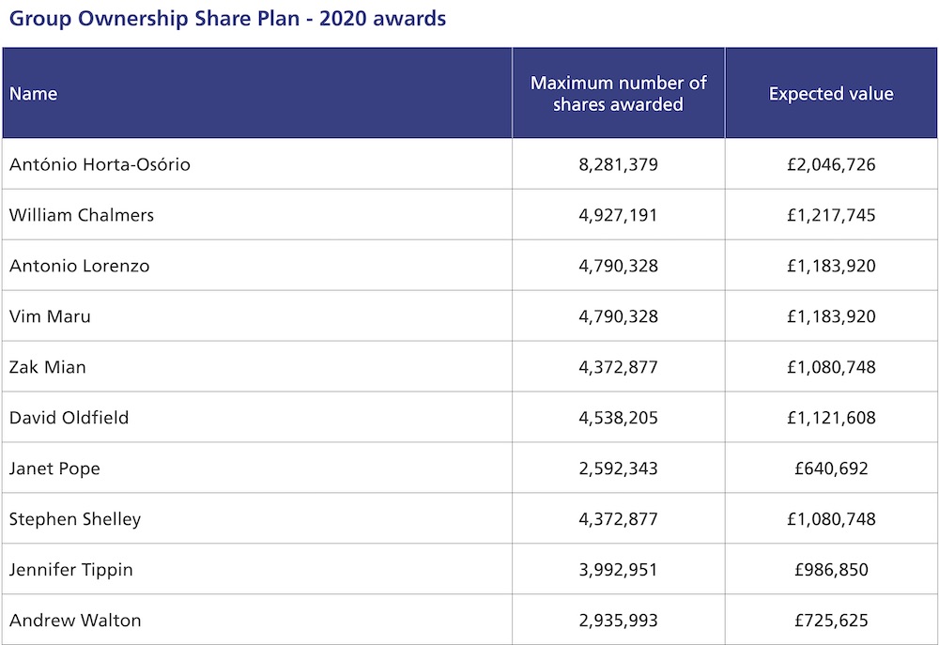This screenshot has width=939, height=645.
Task: Select the expected value £1,217,745
Action: pos(831,215)
